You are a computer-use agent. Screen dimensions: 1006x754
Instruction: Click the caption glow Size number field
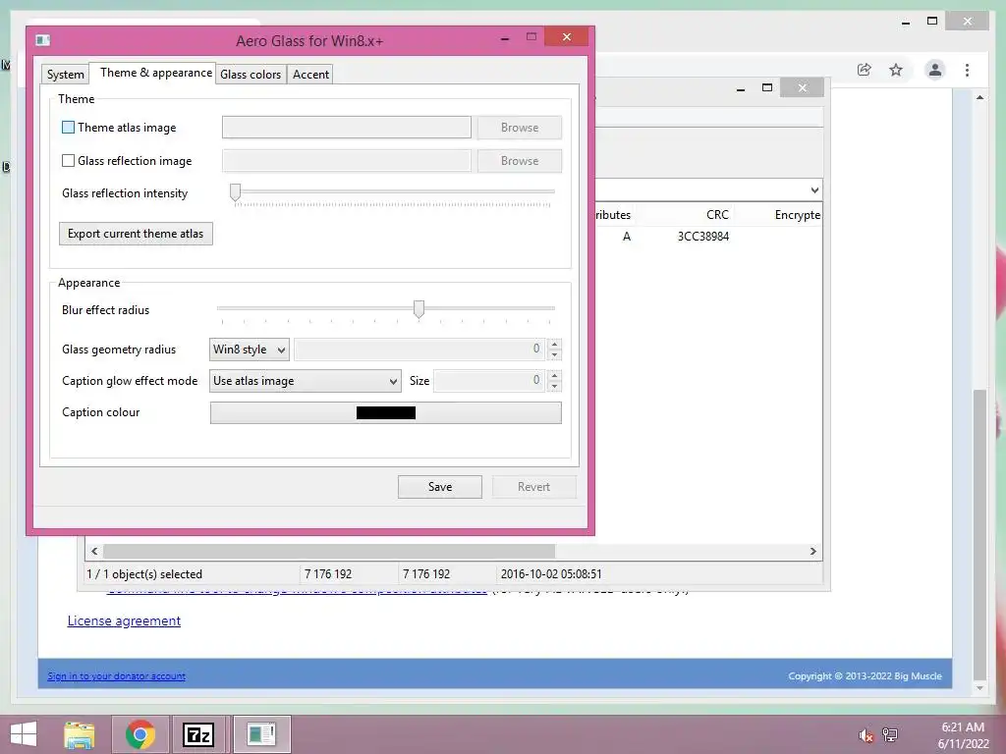click(x=489, y=381)
